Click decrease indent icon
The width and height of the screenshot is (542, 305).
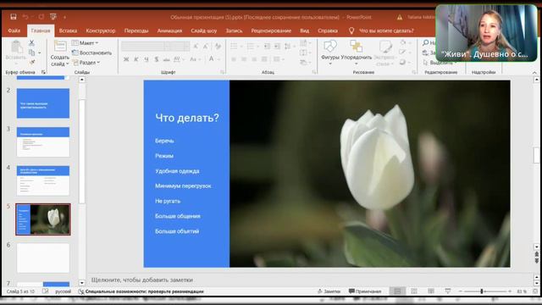click(x=268, y=46)
